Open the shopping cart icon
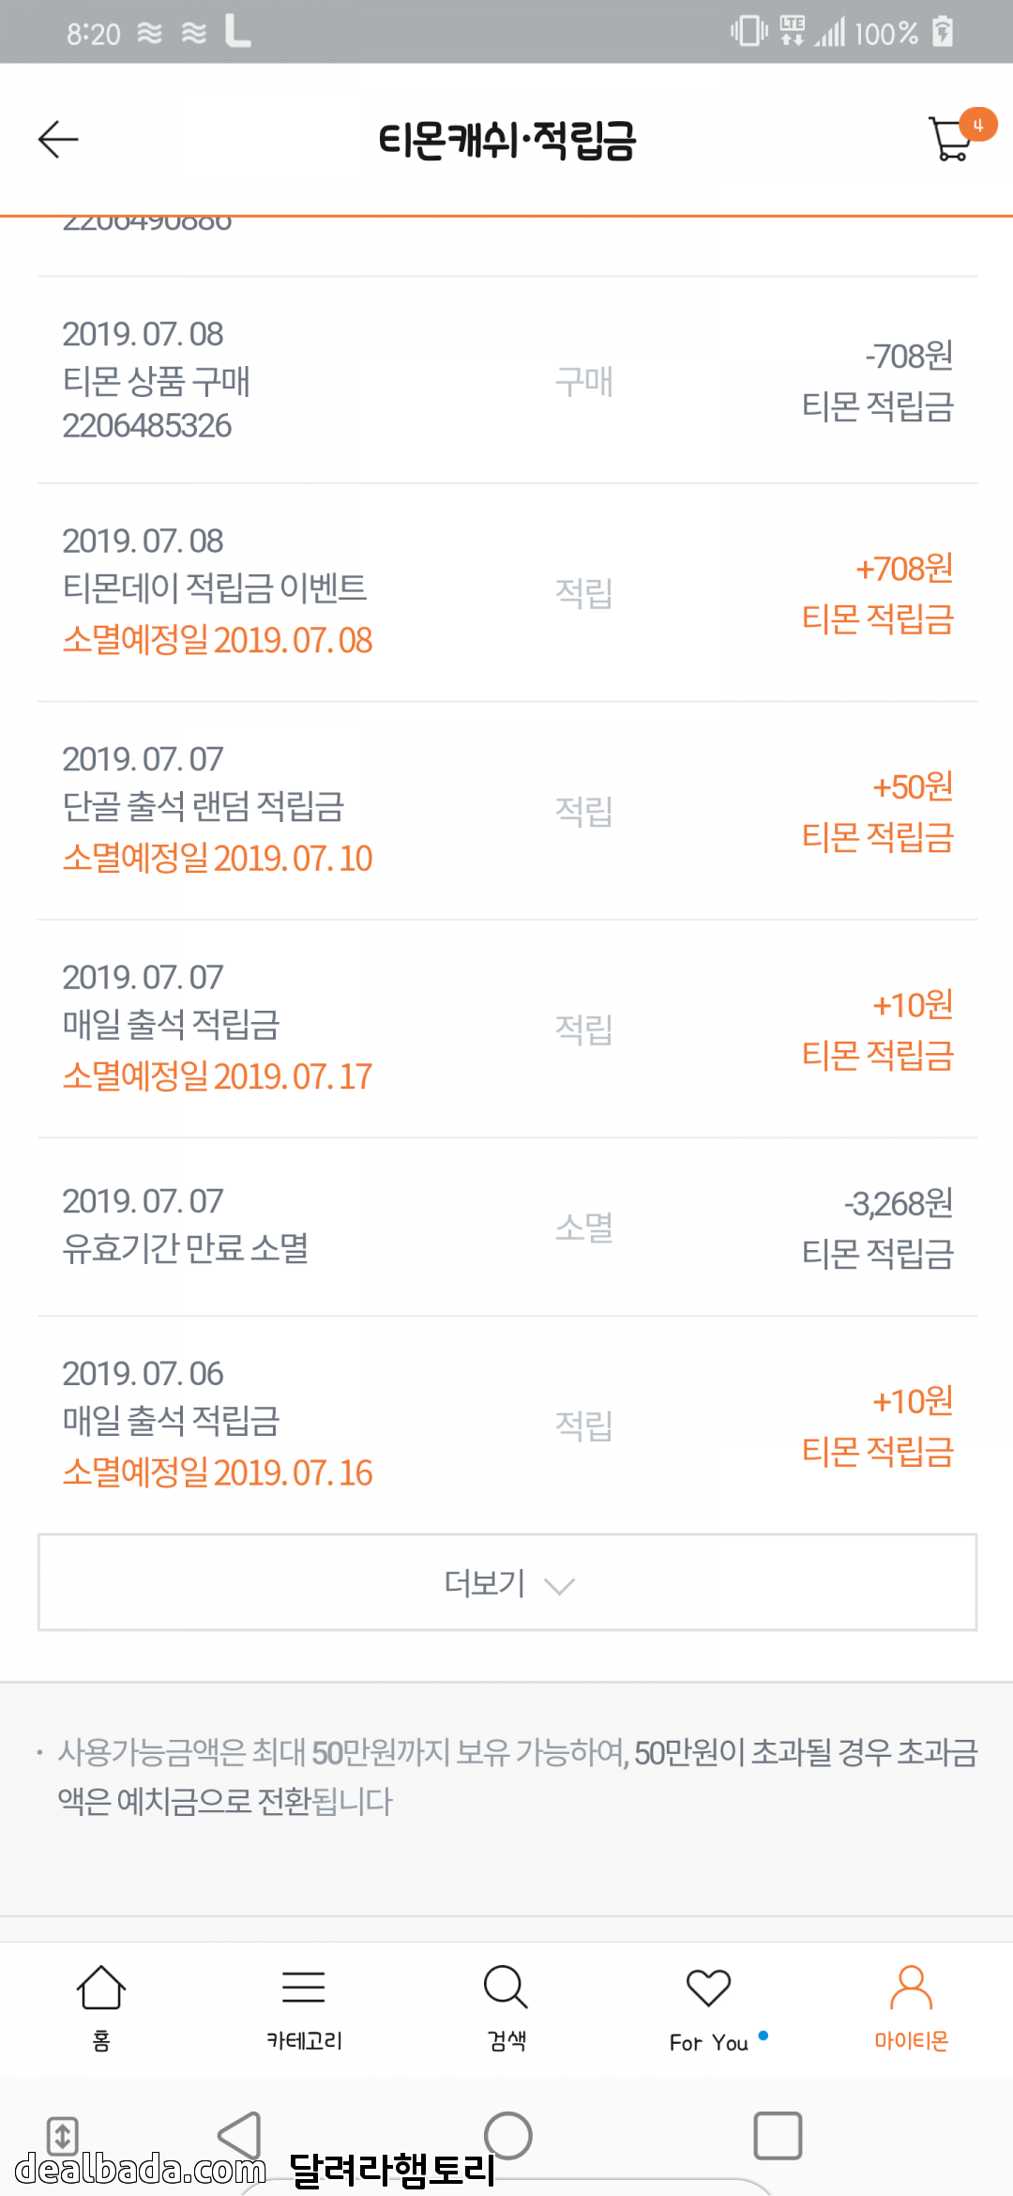1013x2196 pixels. [x=950, y=141]
